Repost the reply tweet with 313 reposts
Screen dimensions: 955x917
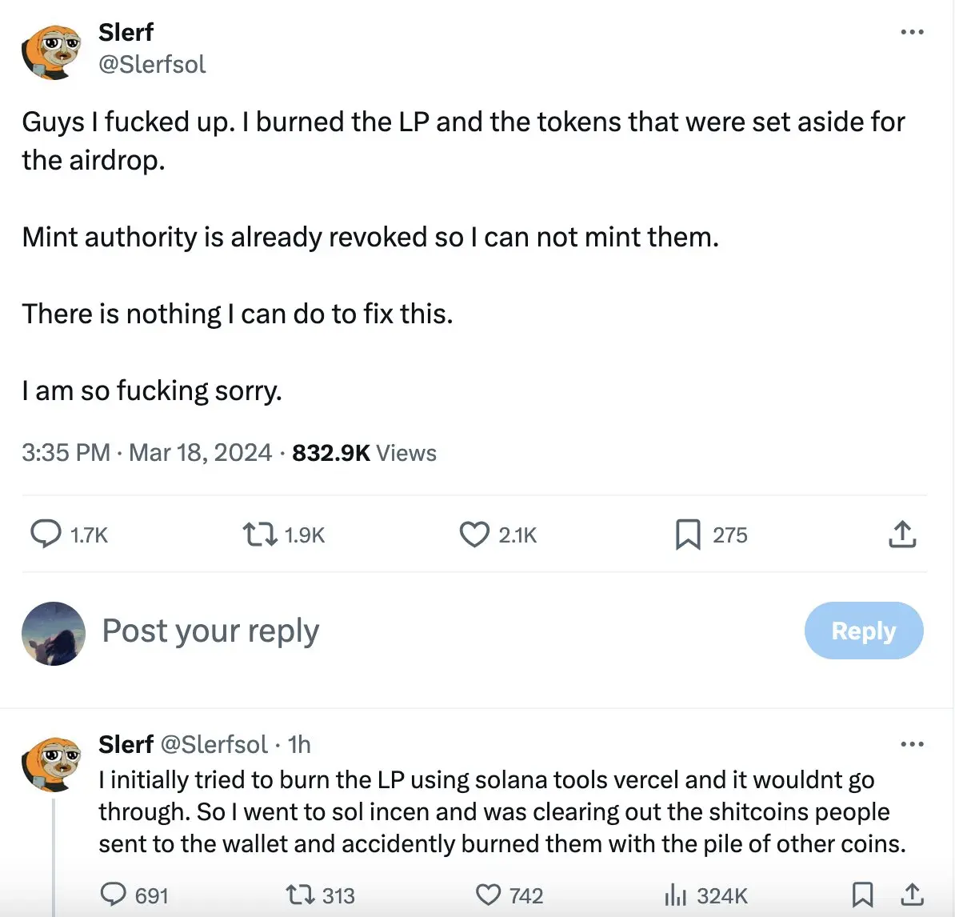coord(300,895)
